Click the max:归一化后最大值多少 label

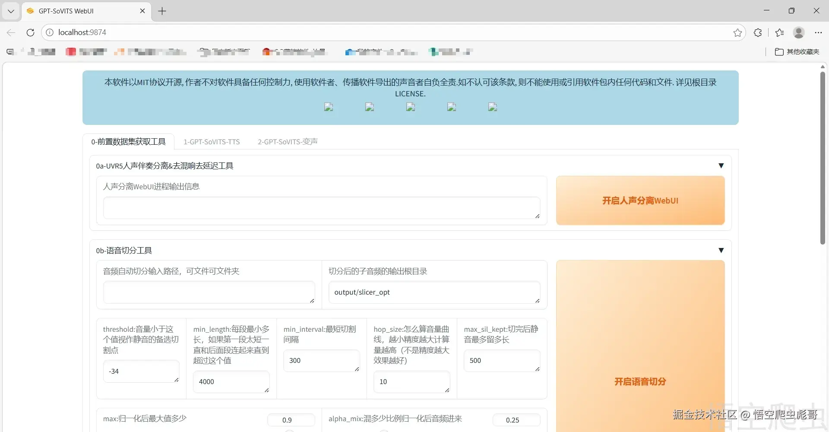click(145, 419)
